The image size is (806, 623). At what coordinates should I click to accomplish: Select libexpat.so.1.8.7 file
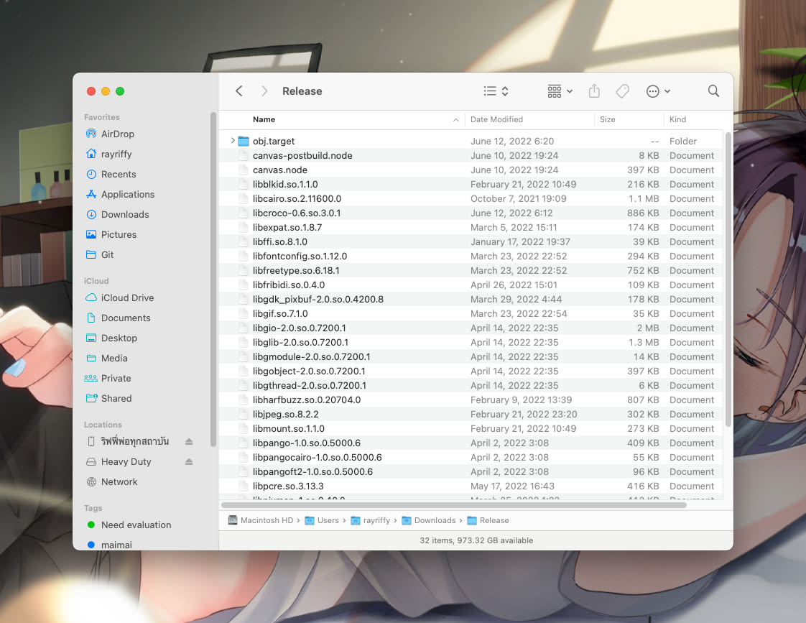click(471, 226)
